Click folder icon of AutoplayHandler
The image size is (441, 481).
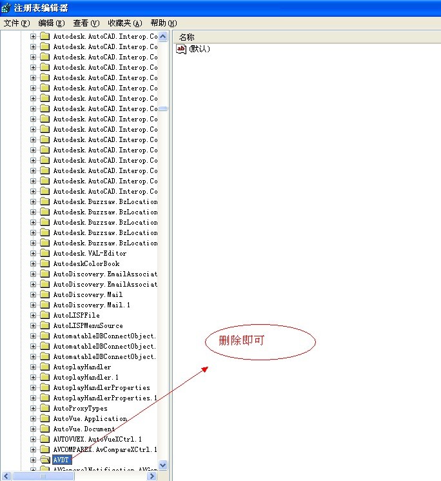click(45, 367)
